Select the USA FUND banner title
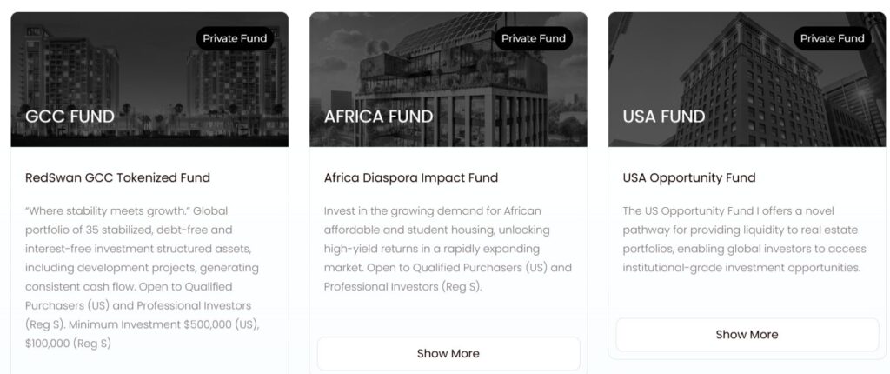 (x=664, y=117)
